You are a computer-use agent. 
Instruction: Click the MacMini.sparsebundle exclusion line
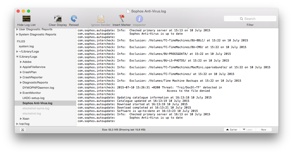pos(174,67)
